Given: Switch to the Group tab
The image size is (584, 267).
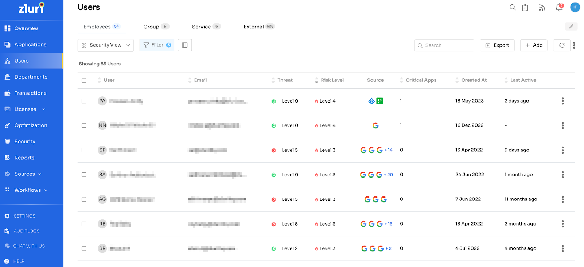Looking at the screenshot, I should (x=156, y=27).
